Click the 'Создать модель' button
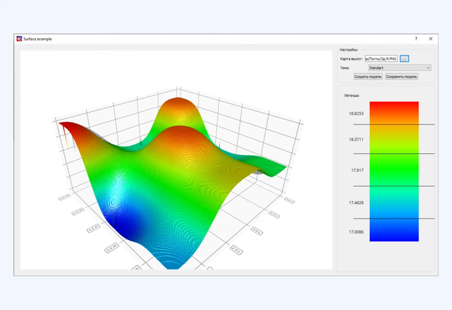452x310 pixels. [x=368, y=77]
